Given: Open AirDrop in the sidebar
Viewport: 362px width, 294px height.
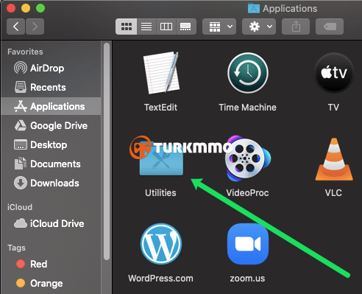Looking at the screenshot, I should [x=51, y=68].
